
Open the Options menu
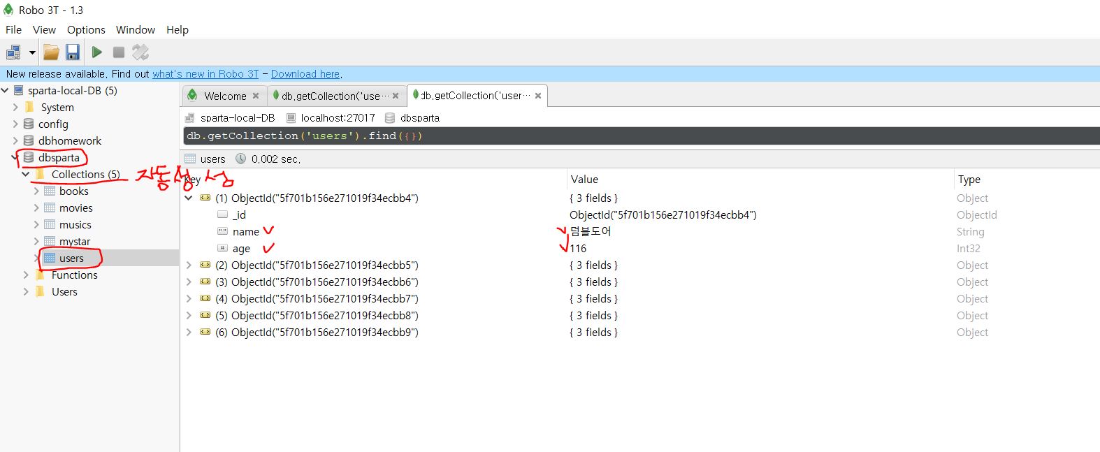tap(86, 29)
